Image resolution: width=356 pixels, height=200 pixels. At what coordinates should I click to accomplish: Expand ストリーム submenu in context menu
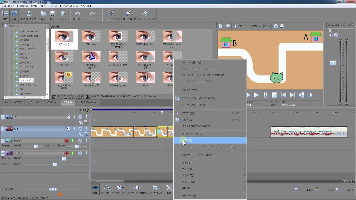click(210, 182)
